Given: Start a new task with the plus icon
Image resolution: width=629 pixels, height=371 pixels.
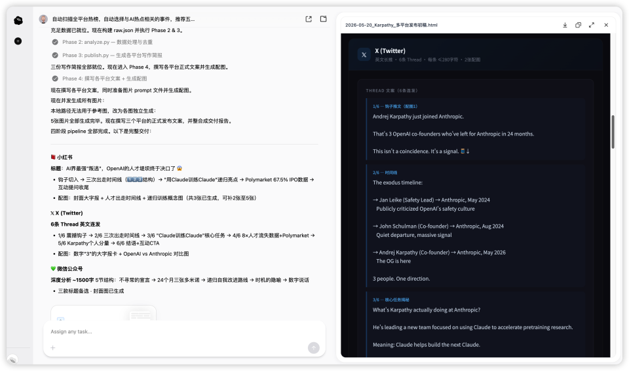Looking at the screenshot, I should (18, 41).
